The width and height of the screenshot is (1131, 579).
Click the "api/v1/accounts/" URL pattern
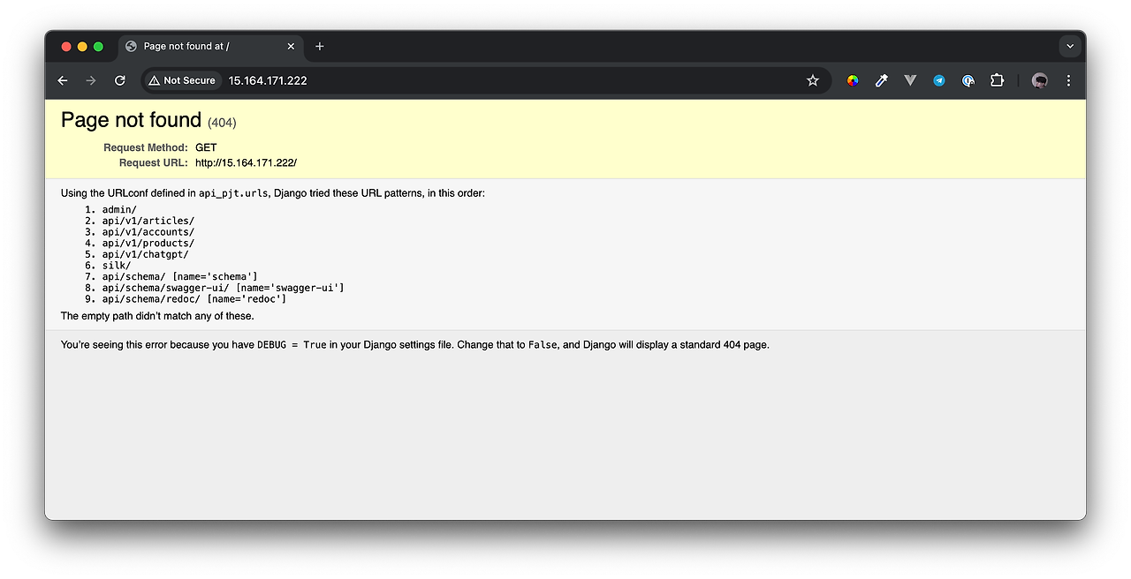[148, 232]
